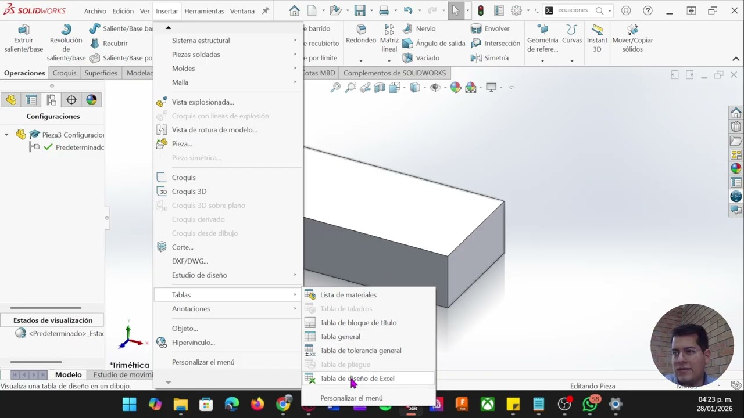Collapse the CommandManager ribbon chevron
The width and height of the screenshot is (744, 418).
coord(736,59)
